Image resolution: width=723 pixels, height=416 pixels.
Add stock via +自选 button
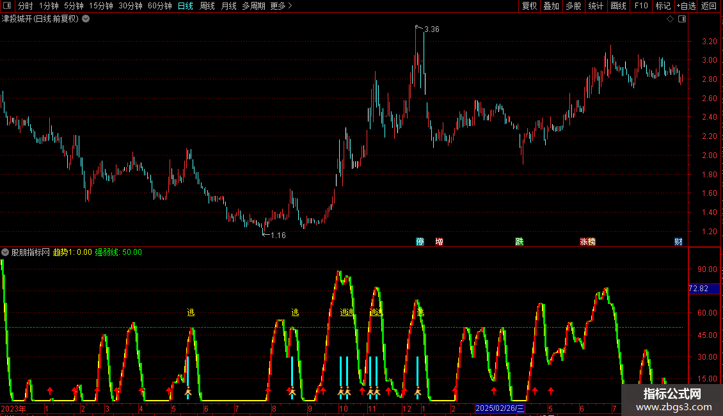tap(686, 6)
